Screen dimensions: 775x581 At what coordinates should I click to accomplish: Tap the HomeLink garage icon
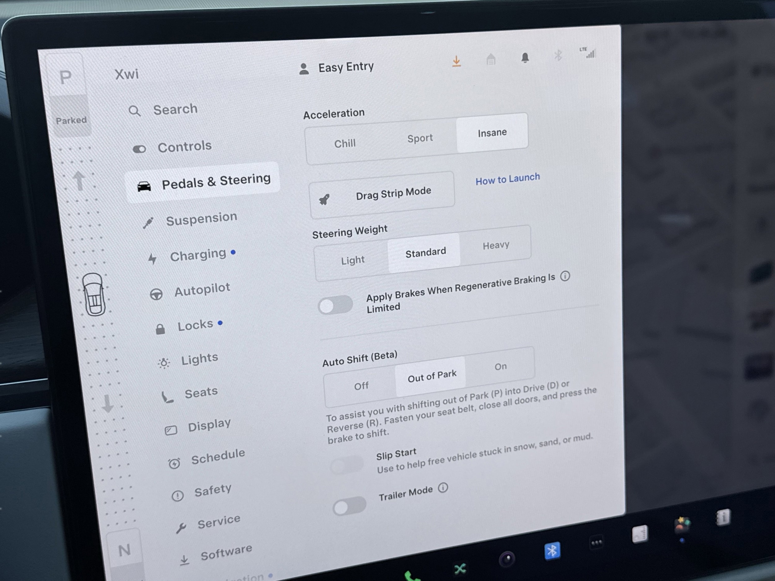point(491,59)
